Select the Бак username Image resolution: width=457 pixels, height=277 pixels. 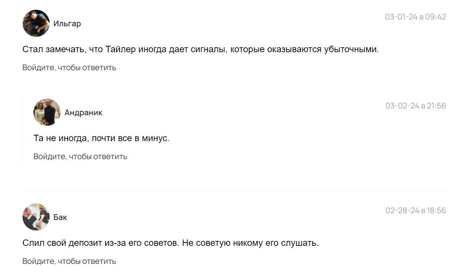(x=60, y=217)
